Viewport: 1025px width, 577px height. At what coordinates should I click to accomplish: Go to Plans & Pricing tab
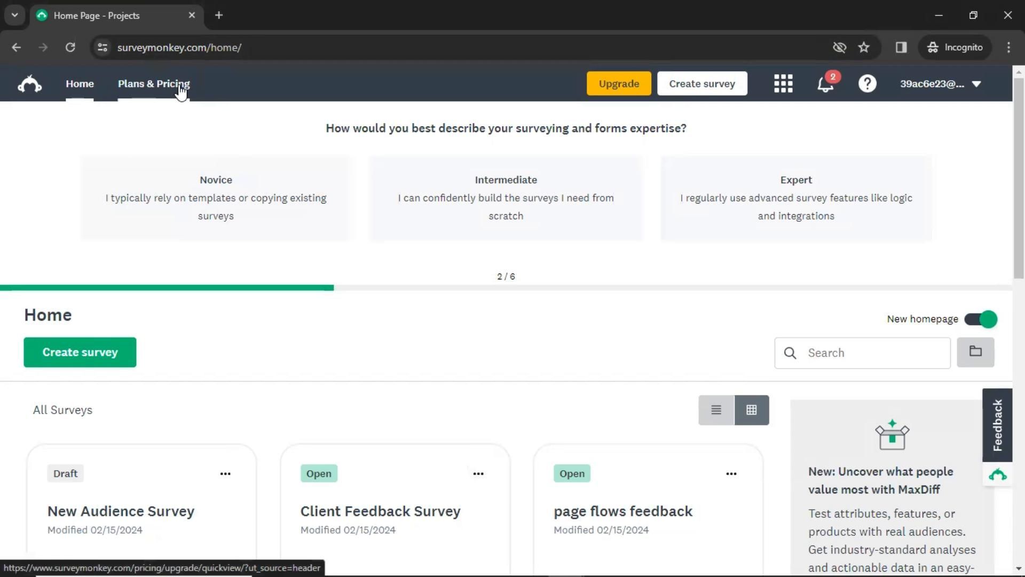point(154,84)
